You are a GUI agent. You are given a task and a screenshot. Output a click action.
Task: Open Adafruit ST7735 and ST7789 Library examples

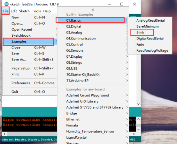pyautogui.click(x=93, y=107)
